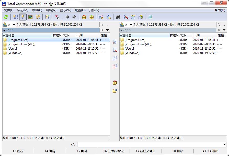Switch to thumbnail picture view
Image resolution: width=229 pixels, height=156 pixels.
point(30,17)
